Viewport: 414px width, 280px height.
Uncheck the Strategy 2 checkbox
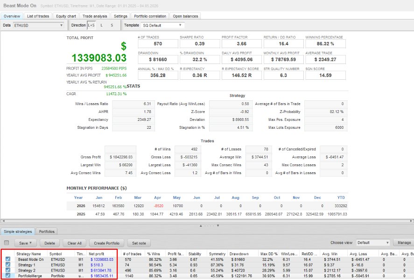click(8, 270)
